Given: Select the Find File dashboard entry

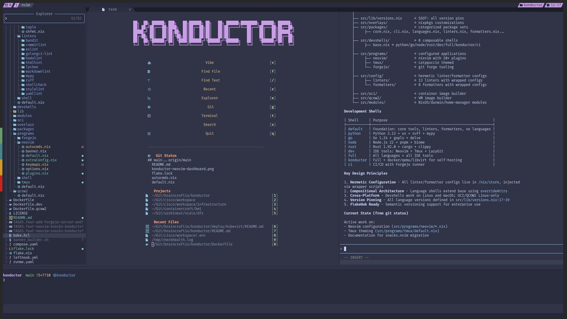Looking at the screenshot, I should pos(211,71).
